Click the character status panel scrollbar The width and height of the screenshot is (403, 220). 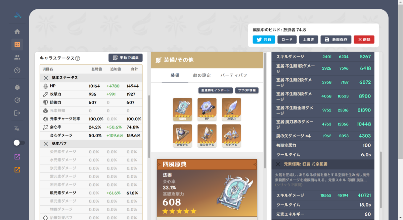coord(149,127)
